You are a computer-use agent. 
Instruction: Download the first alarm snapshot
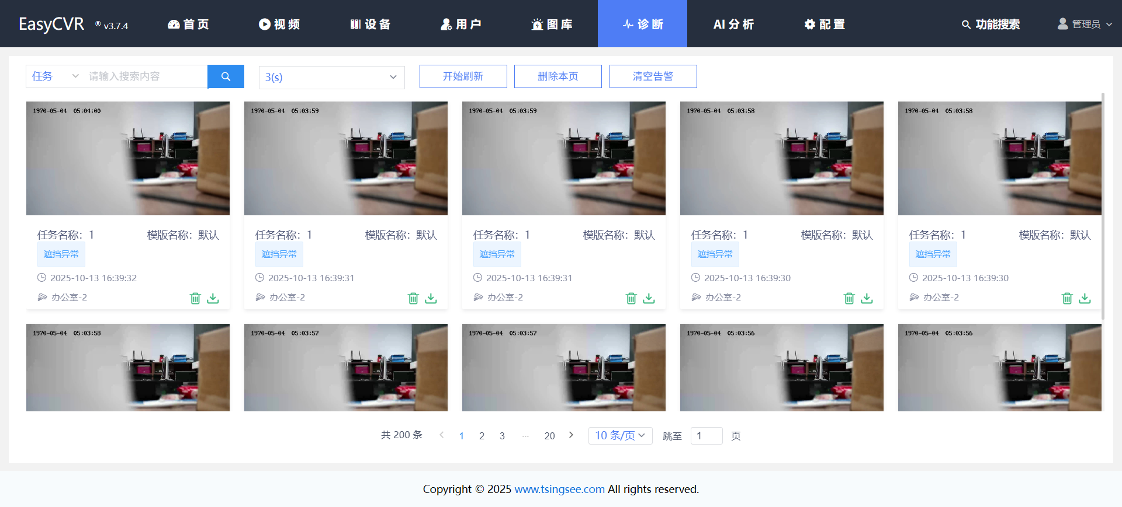click(213, 298)
